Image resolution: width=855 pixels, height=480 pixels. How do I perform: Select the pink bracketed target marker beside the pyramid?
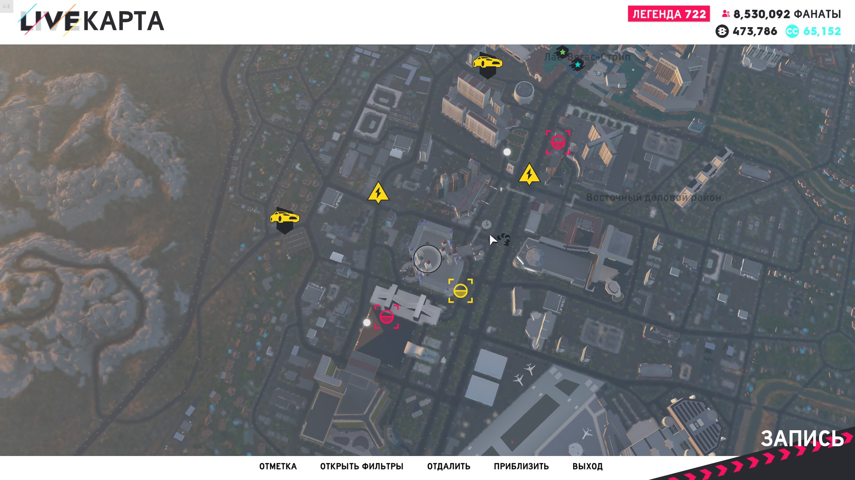[x=387, y=317]
